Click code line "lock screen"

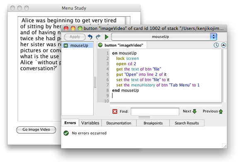click(127, 59)
